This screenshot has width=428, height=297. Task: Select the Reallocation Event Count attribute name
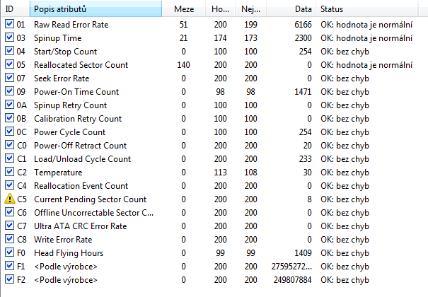[x=81, y=186]
